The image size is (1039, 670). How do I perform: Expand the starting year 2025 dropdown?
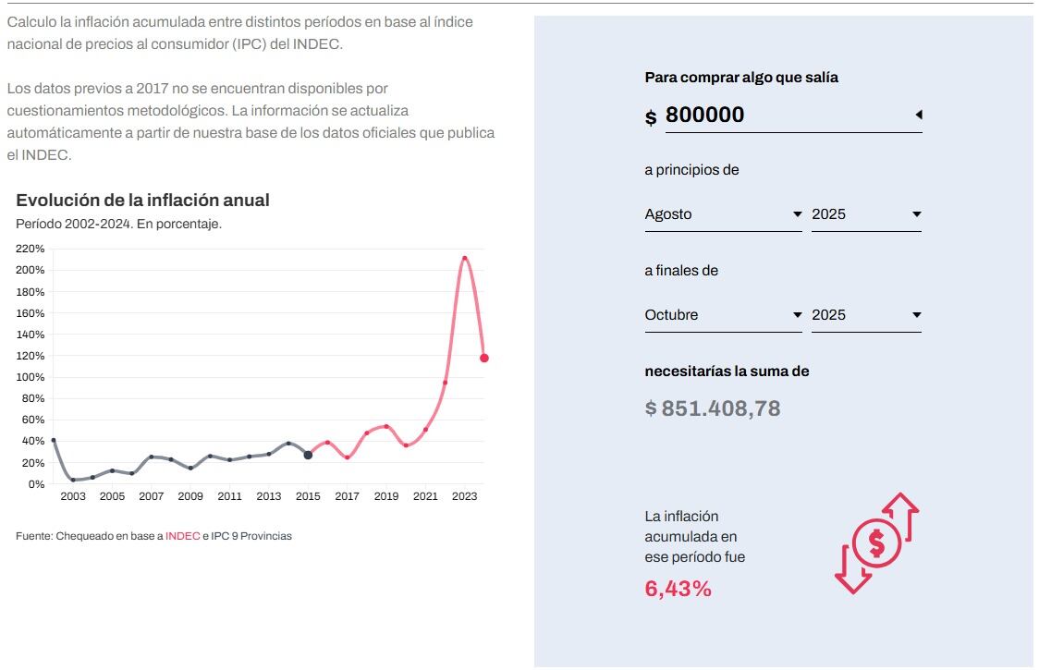tap(865, 213)
